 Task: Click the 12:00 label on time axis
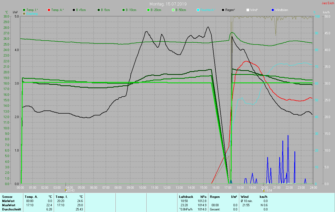(167, 188)
